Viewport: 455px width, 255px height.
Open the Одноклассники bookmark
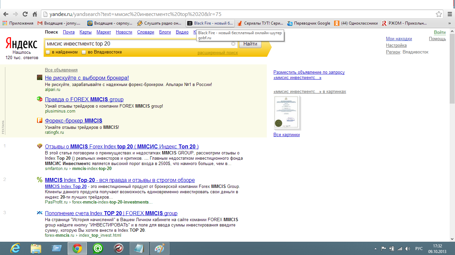pos(356,23)
